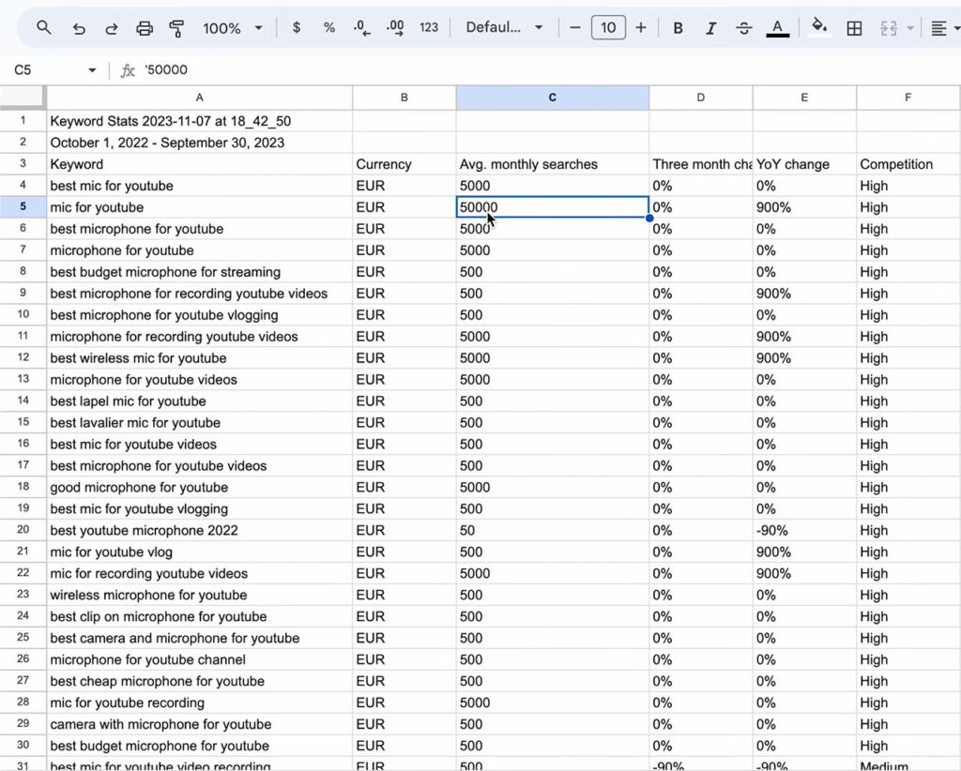
Task: Select cell 'best mic for youtube'
Action: pos(199,186)
